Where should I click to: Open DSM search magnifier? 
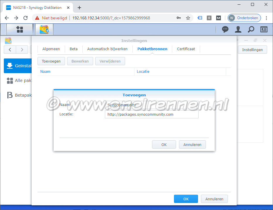pyautogui.click(x=251, y=29)
